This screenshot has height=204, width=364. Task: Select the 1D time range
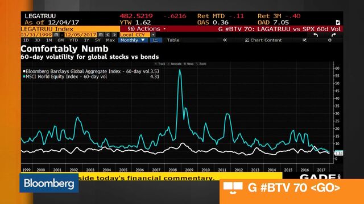(26, 40)
